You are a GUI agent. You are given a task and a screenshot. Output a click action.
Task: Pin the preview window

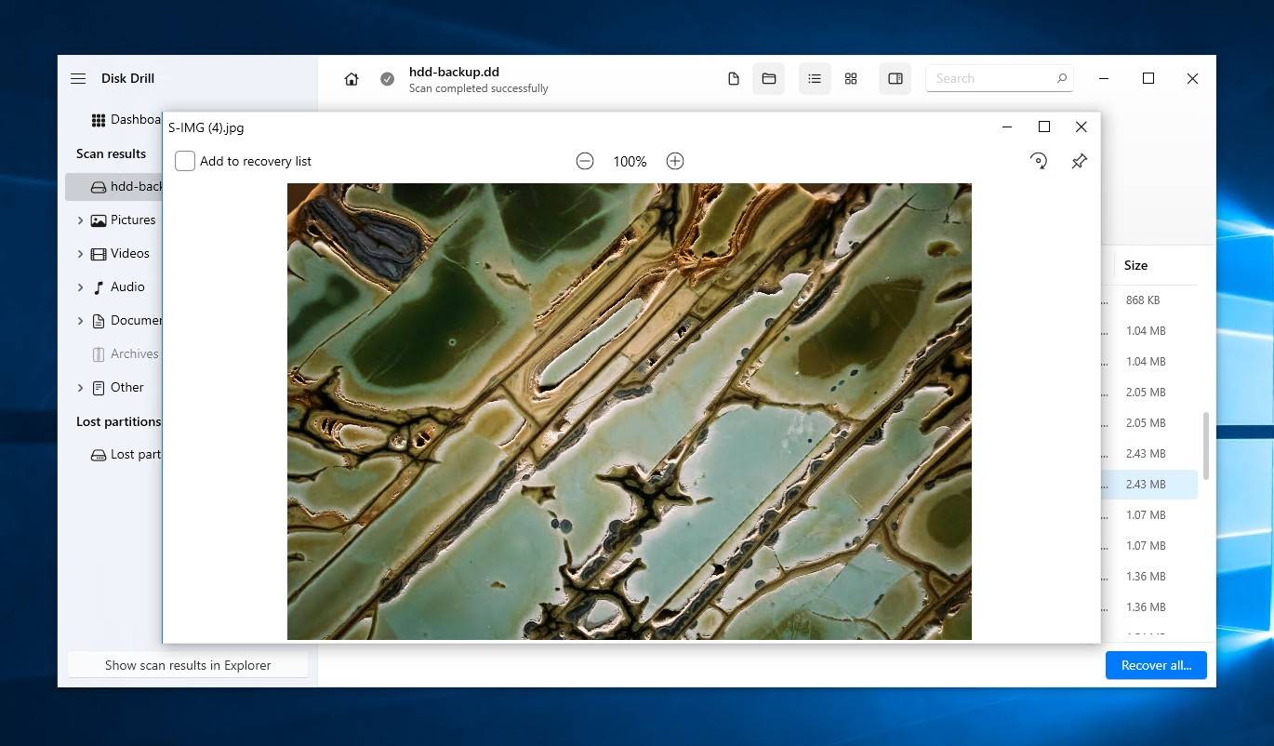pyautogui.click(x=1079, y=161)
